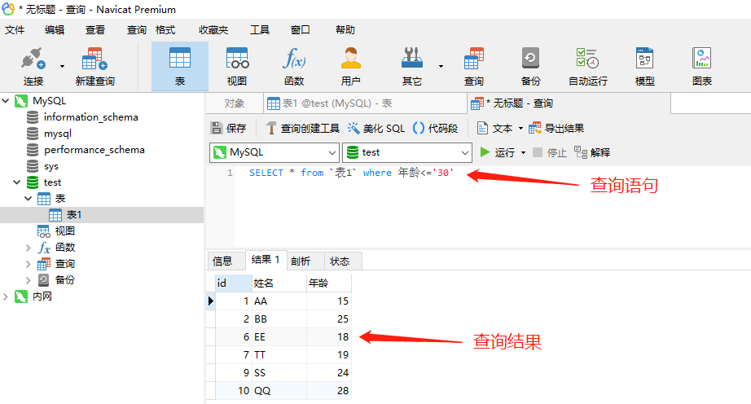Switch to the 对象 tab
The image size is (751, 404).
pyautogui.click(x=235, y=103)
